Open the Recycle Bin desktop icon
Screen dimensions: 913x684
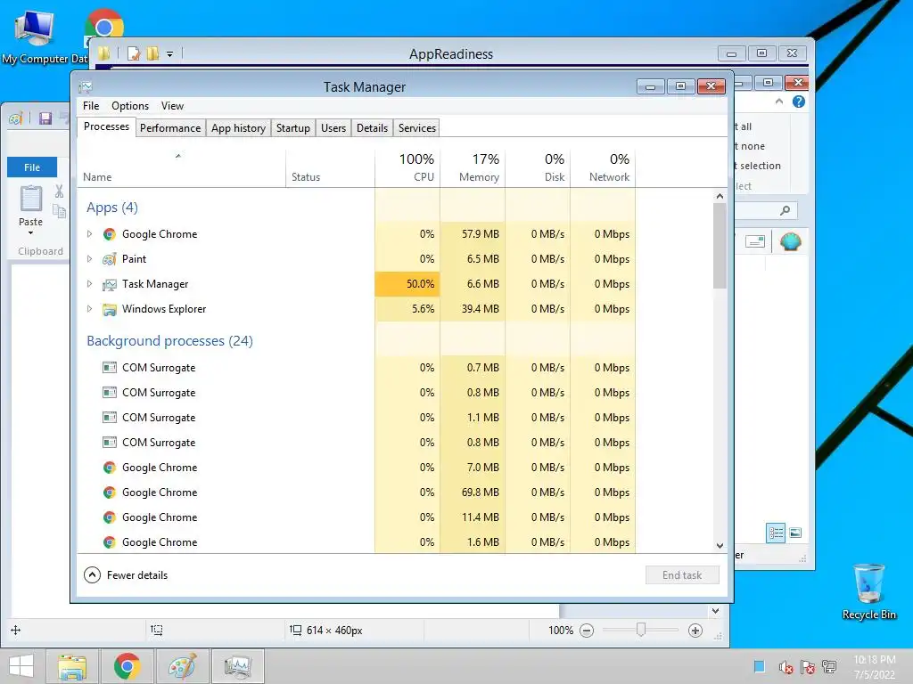pos(868,591)
